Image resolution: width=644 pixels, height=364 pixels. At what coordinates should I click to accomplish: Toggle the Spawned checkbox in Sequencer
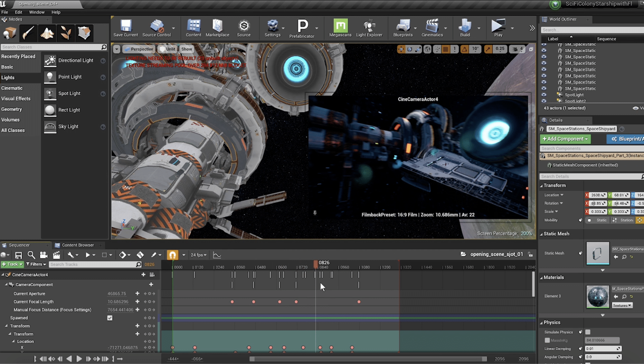click(110, 318)
